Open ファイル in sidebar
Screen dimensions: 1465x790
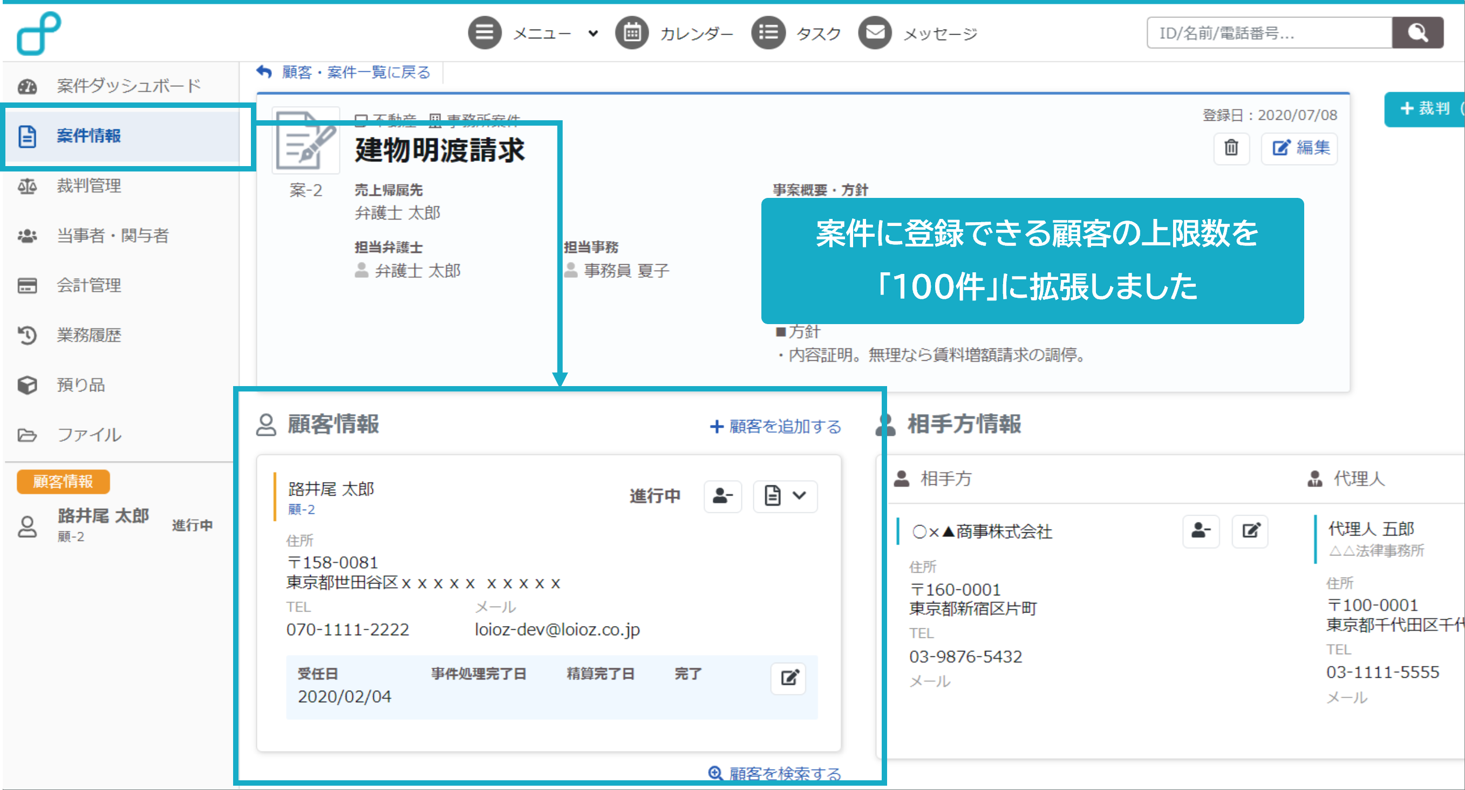(120, 435)
